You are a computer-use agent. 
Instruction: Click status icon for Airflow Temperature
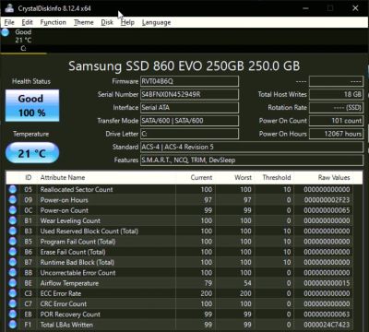click(13, 283)
